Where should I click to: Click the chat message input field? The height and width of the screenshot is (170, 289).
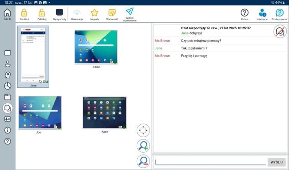(x=211, y=162)
